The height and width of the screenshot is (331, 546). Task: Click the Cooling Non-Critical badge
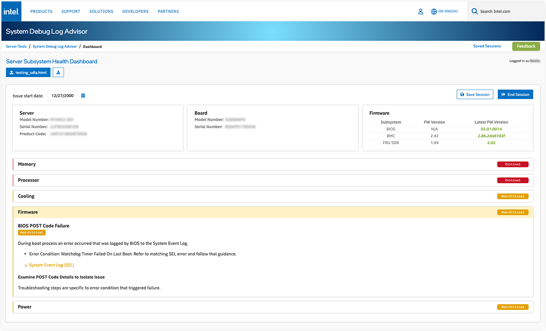point(513,196)
